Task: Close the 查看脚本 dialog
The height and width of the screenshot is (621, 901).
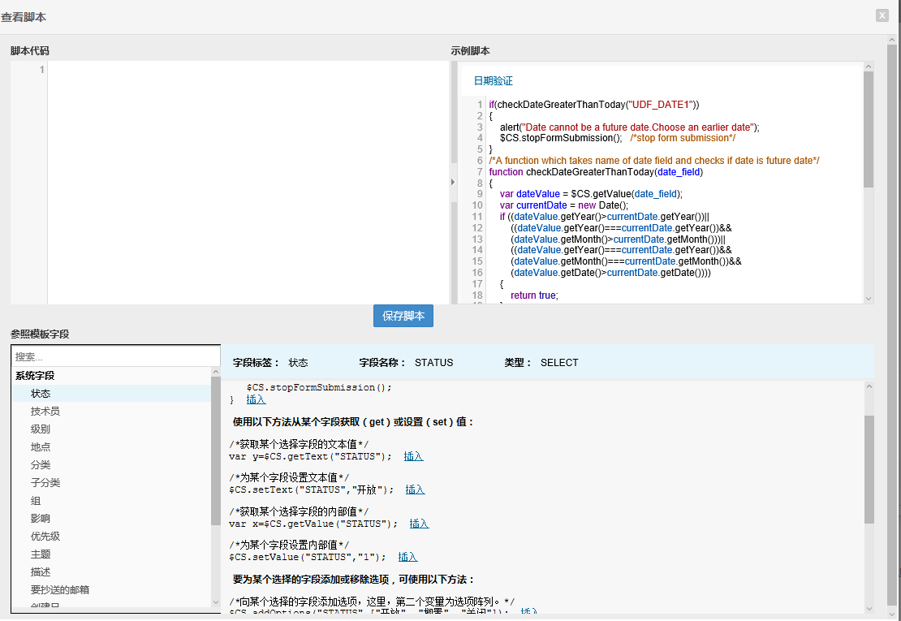Action: (x=882, y=15)
